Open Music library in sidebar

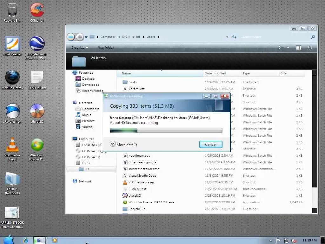point(83,115)
